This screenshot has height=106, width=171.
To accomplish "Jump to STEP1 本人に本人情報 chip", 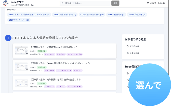I will pos(29,15).
